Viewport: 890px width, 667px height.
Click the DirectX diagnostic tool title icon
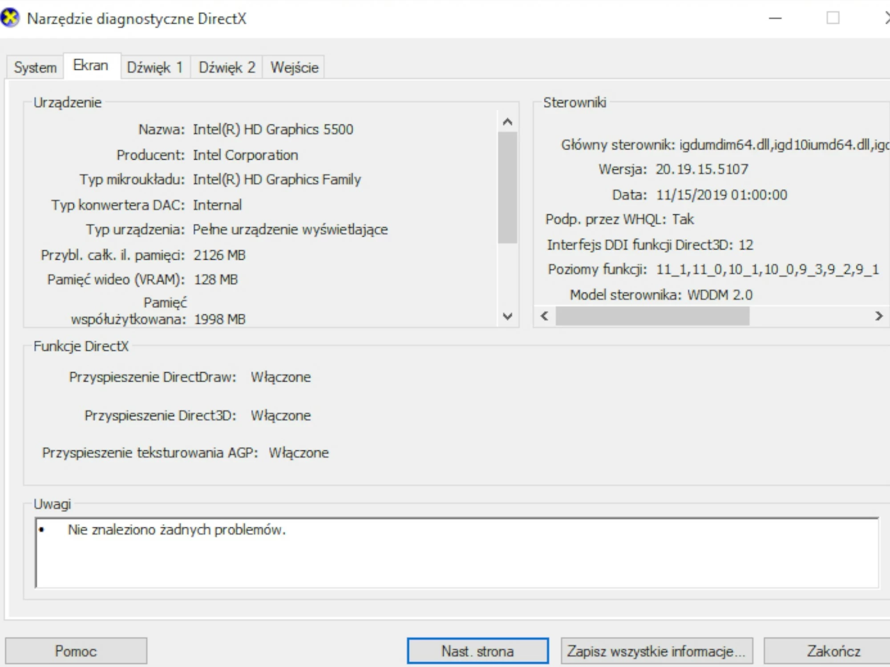[x=10, y=18]
